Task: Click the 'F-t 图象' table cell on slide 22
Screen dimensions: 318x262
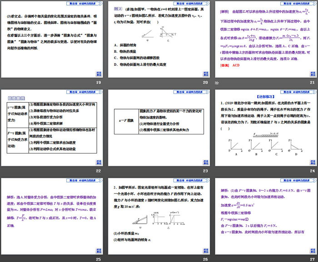Action: point(18,140)
